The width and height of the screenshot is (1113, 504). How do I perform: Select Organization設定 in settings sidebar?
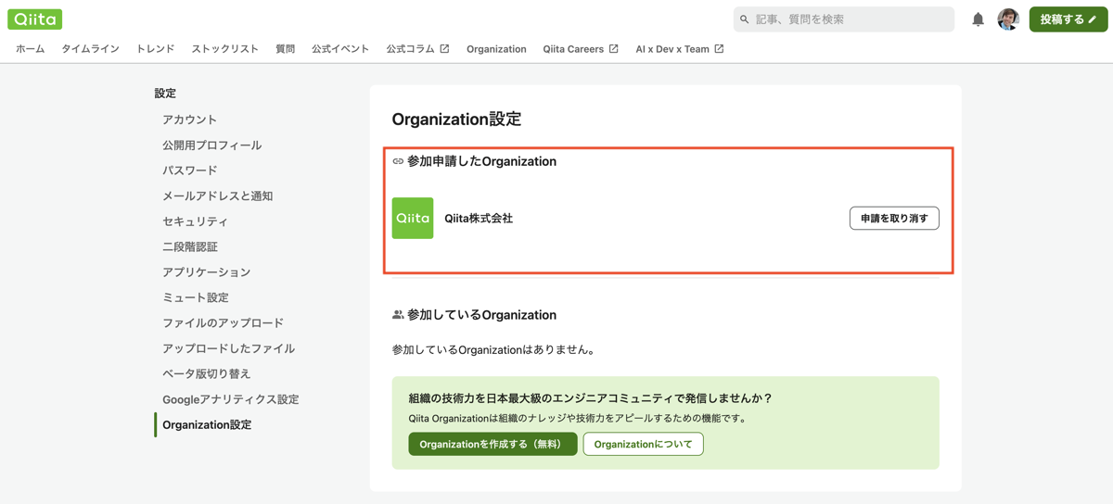(x=207, y=424)
